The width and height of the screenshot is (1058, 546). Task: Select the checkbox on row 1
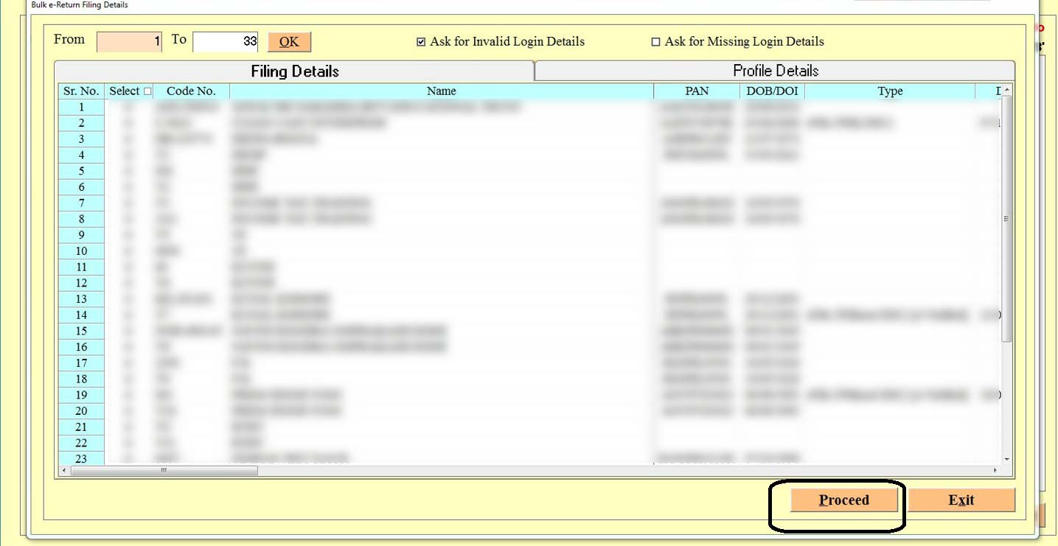[x=128, y=106]
